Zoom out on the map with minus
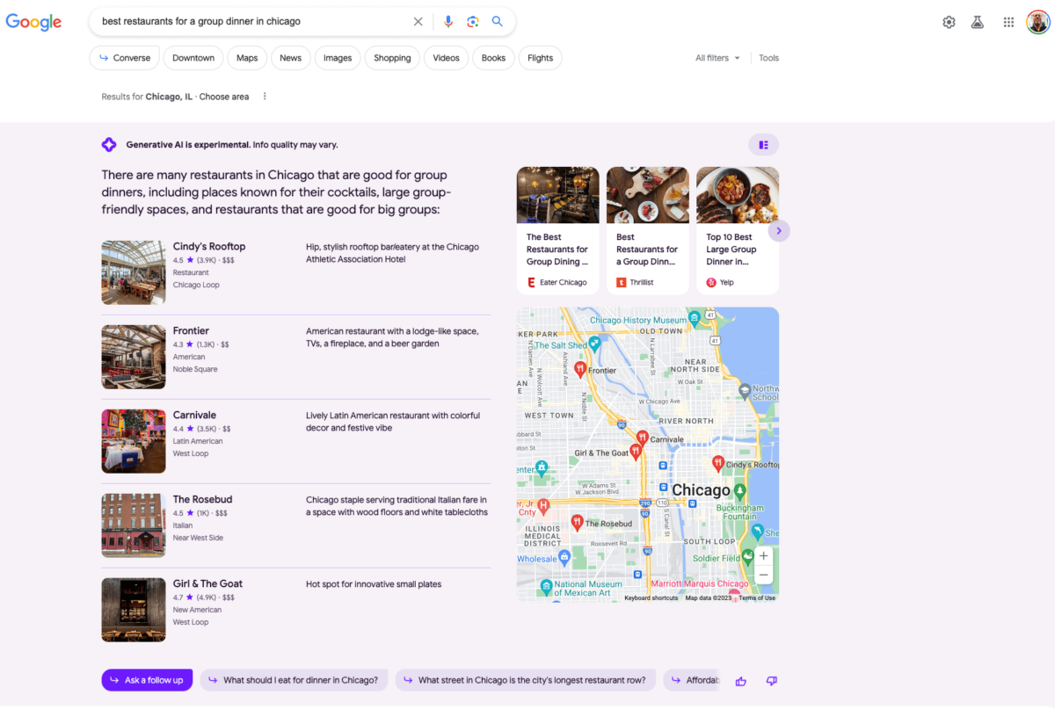The width and height of the screenshot is (1055, 717). tap(764, 575)
